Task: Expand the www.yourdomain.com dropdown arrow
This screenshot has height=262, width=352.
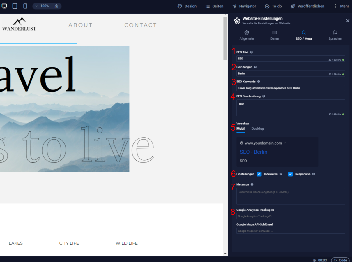Action: point(285,143)
